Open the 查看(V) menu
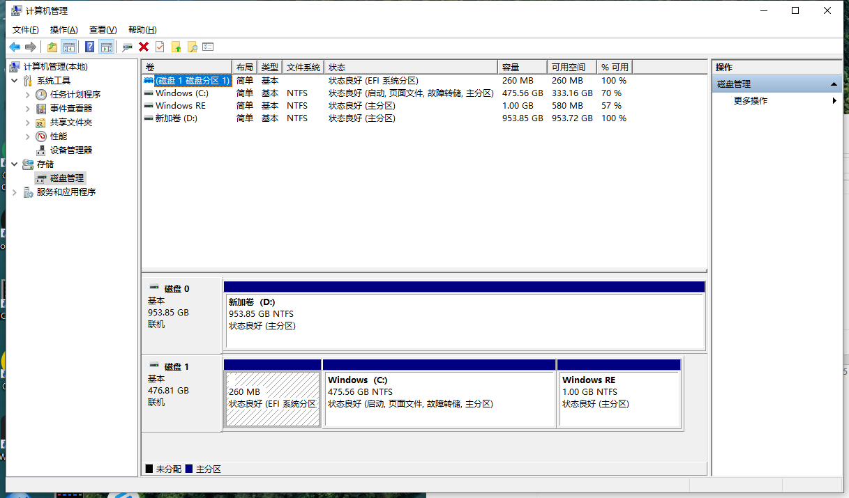The height and width of the screenshot is (498, 849). click(103, 30)
